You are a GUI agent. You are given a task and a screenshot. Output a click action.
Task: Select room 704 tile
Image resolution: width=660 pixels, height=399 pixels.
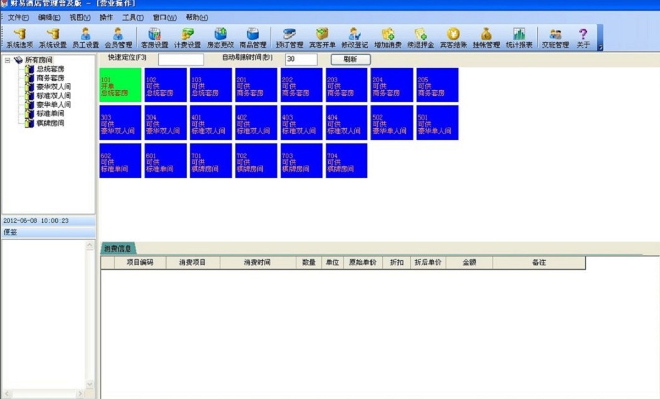pyautogui.click(x=346, y=161)
